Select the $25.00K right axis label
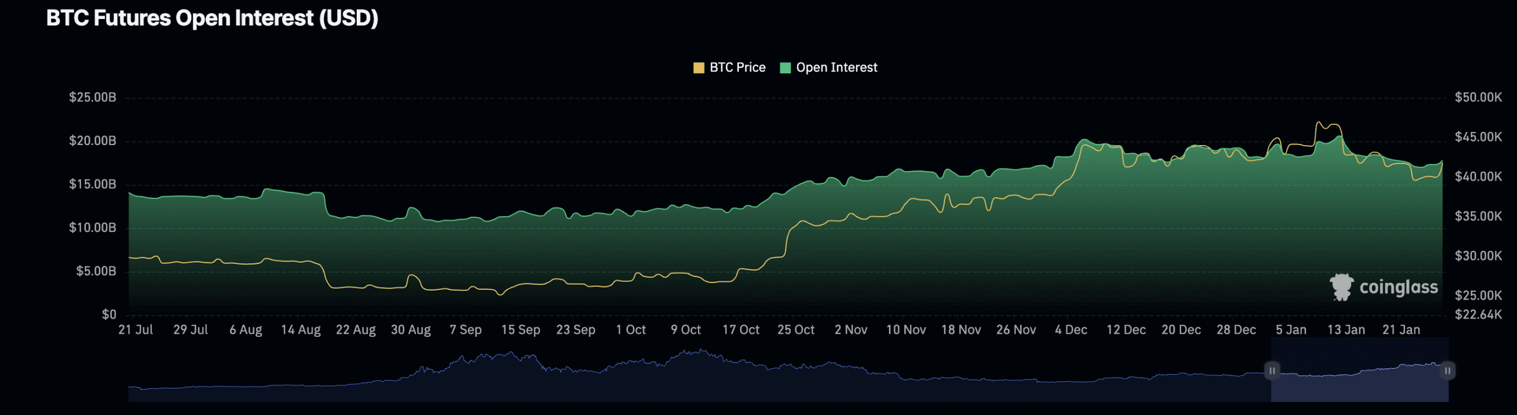This screenshot has width=1517, height=415. coord(1478,295)
